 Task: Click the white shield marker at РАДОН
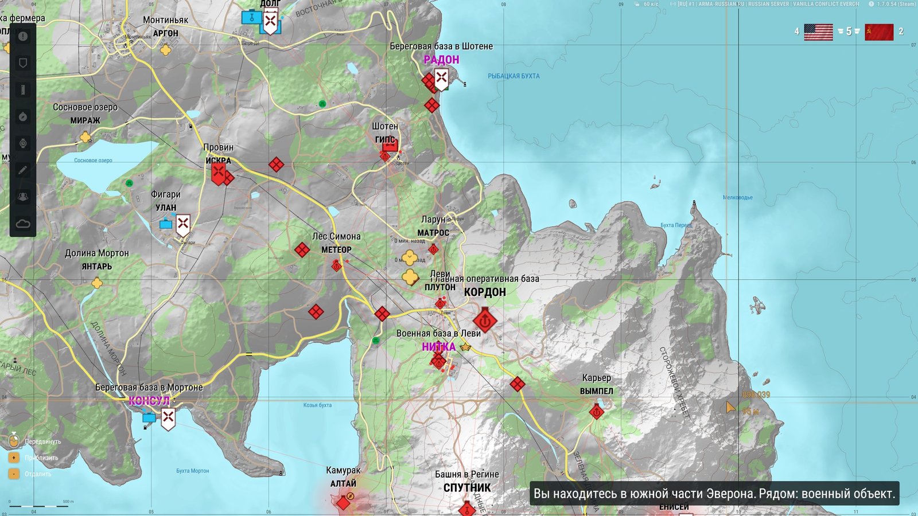click(x=441, y=79)
